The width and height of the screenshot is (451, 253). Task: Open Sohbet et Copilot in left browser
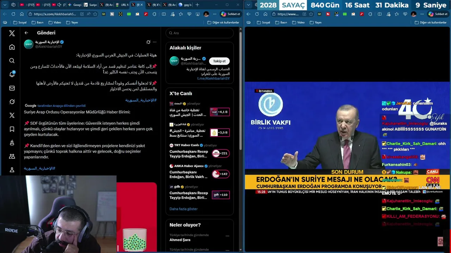point(230,14)
